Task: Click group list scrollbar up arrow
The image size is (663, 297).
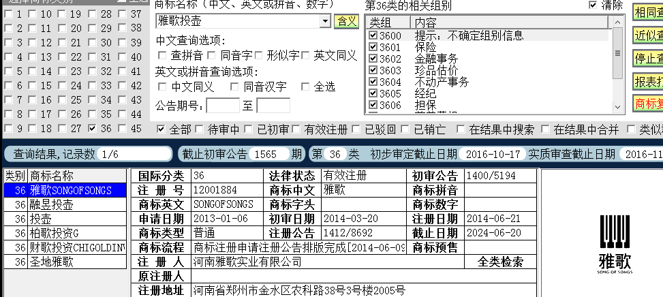Action: click(618, 22)
